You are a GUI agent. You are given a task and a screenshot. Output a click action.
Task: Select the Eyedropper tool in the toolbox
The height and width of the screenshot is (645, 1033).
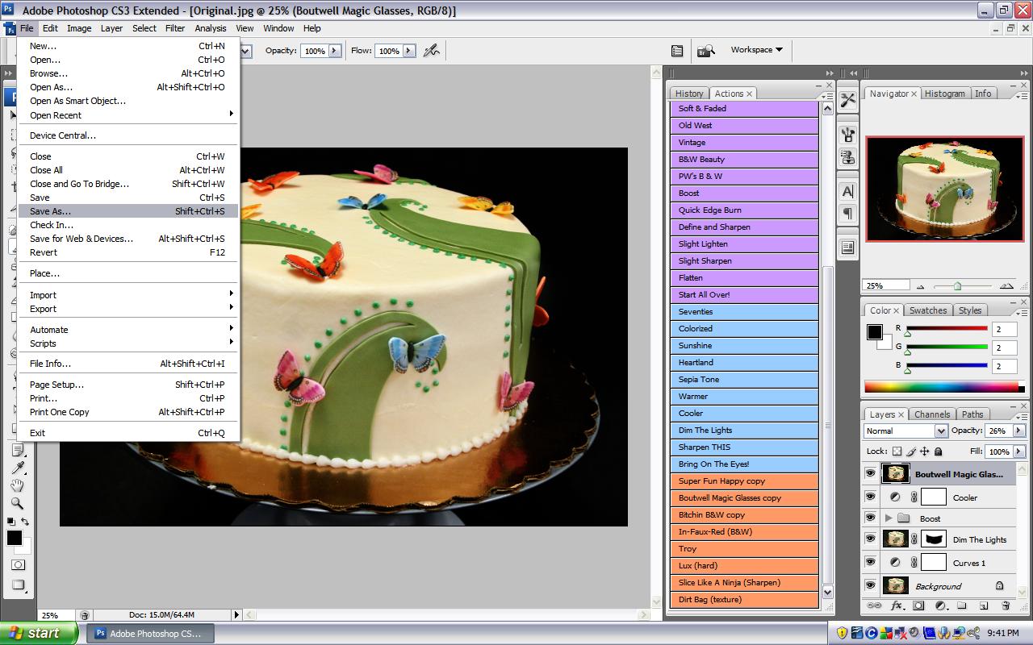18,468
